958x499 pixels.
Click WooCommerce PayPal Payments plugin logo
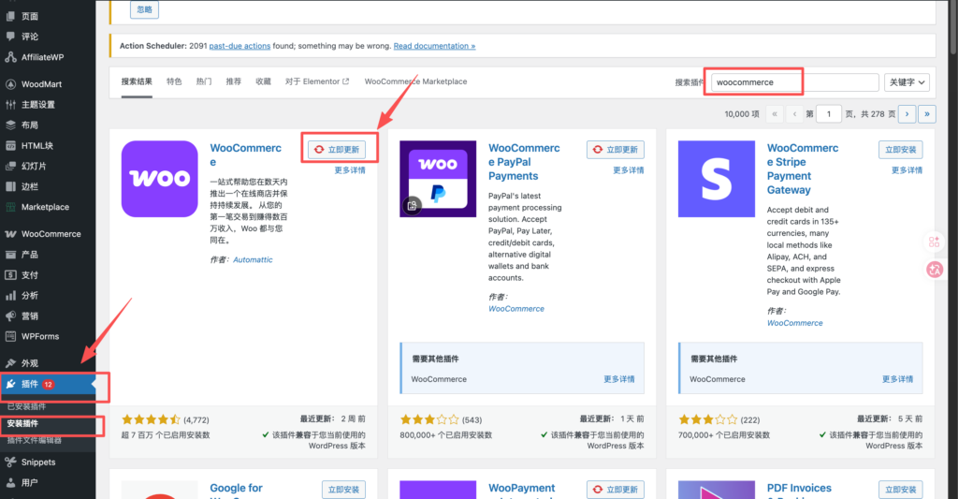pyautogui.click(x=438, y=179)
